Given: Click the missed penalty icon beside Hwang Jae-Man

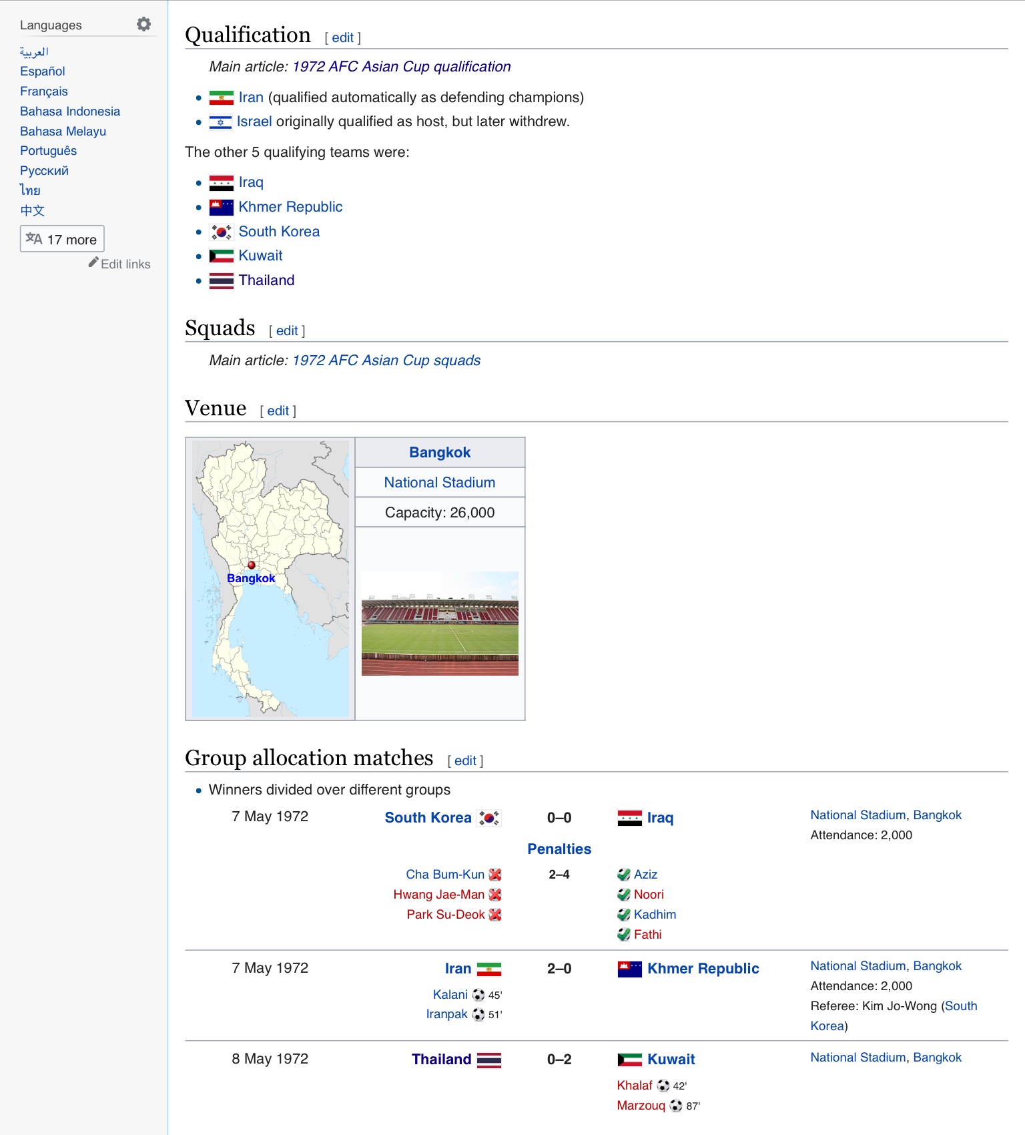Looking at the screenshot, I should [495, 895].
